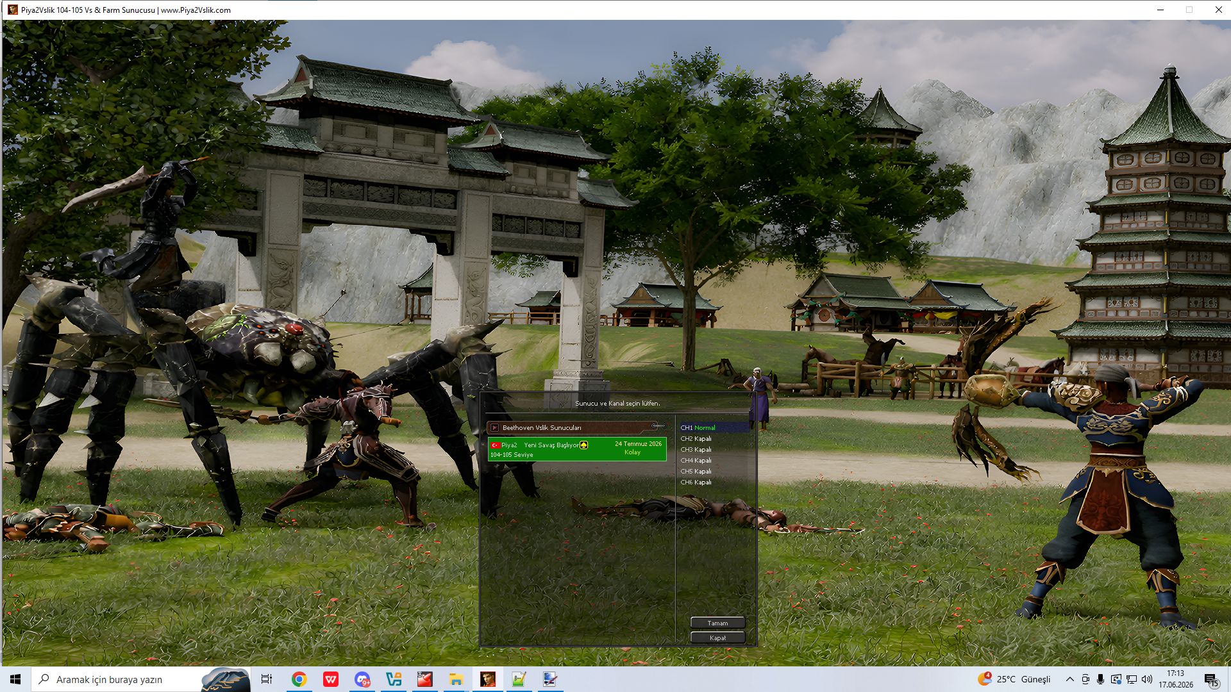This screenshot has height=692, width=1231.
Task: Click the "Sunucu ve Kanal seçin lütfen." prompt text
Action: point(617,404)
